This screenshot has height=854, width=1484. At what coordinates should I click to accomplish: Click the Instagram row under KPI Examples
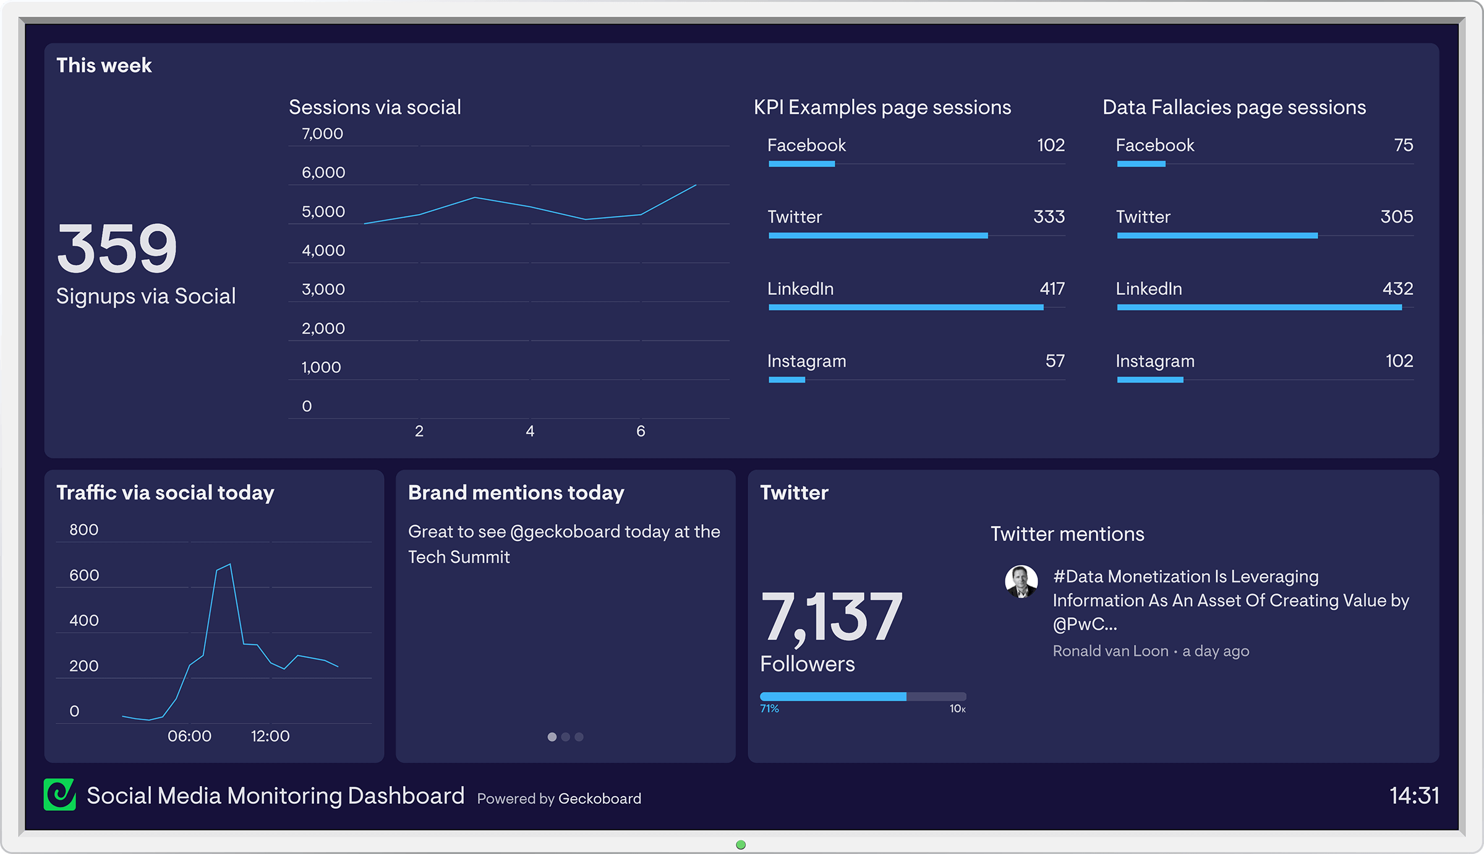(916, 367)
